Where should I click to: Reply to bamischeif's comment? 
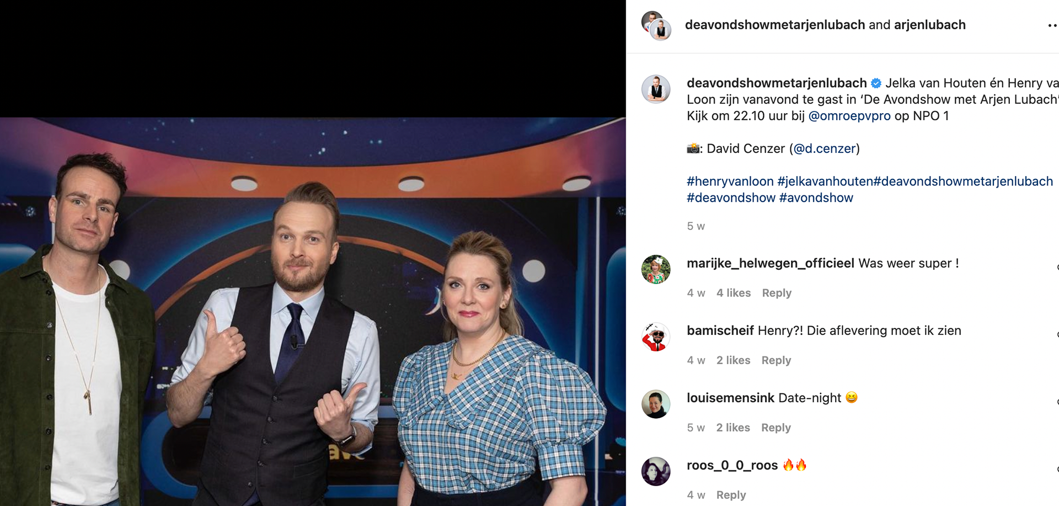[776, 360]
